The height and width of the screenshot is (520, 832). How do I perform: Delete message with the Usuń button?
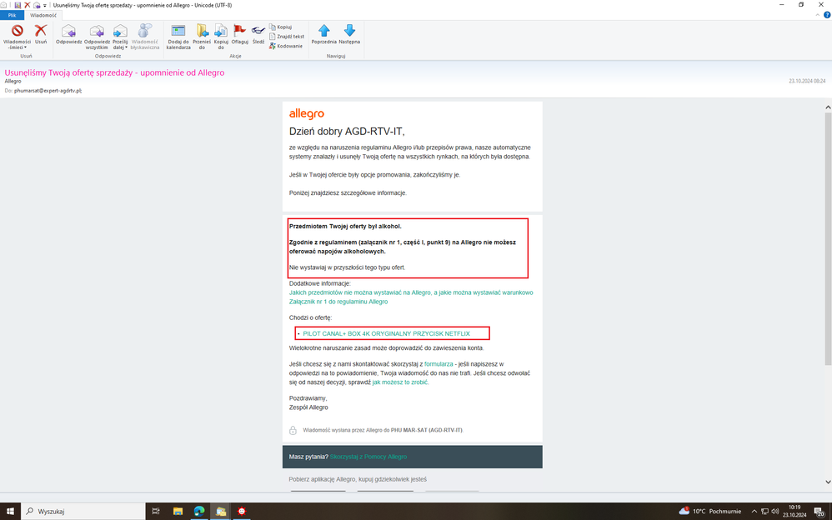tap(41, 34)
